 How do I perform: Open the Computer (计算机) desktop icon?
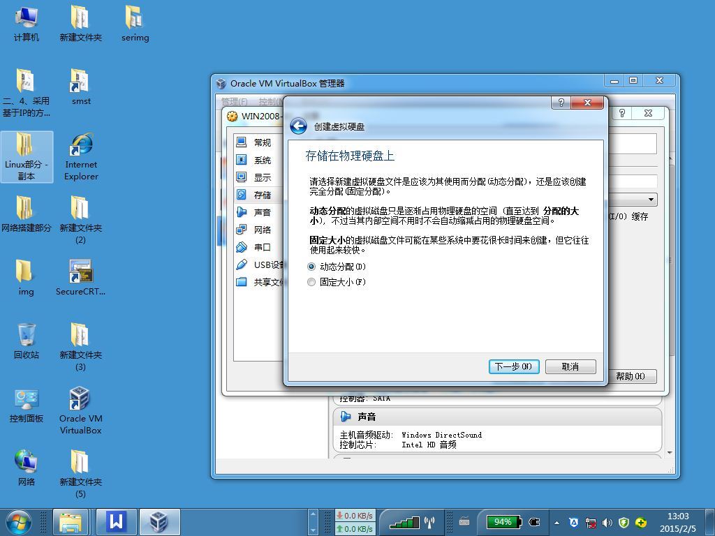[x=26, y=23]
